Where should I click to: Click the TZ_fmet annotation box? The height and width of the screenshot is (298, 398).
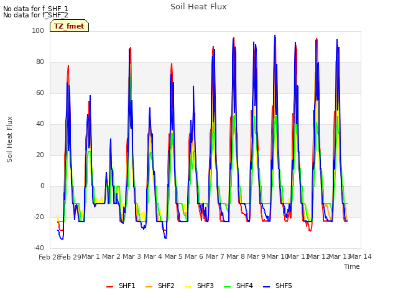tap(69, 26)
